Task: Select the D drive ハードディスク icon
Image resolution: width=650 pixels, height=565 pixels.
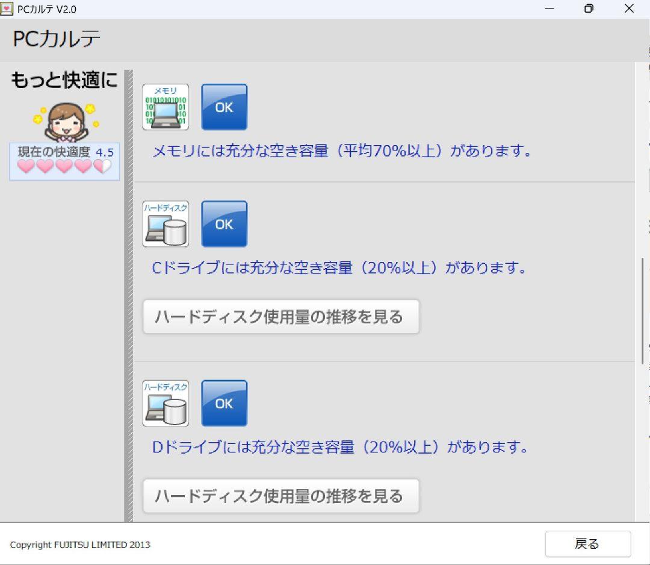Action: 165,403
